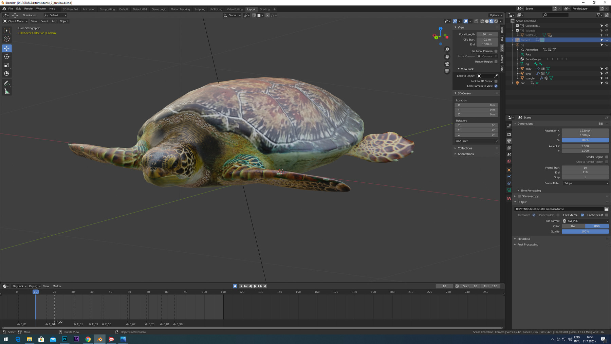Enable the Use Local Camera checkbox
This screenshot has height=344, width=611.
point(496,51)
